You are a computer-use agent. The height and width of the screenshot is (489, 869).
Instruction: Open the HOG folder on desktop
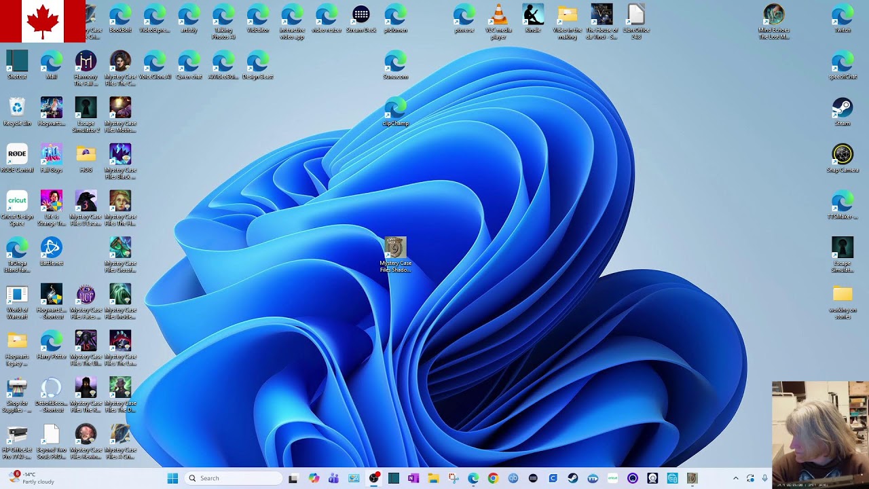pyautogui.click(x=86, y=158)
